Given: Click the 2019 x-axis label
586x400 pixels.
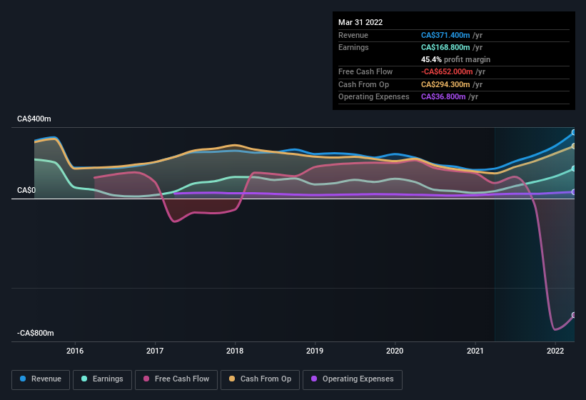Looking at the screenshot, I should pos(315,351).
